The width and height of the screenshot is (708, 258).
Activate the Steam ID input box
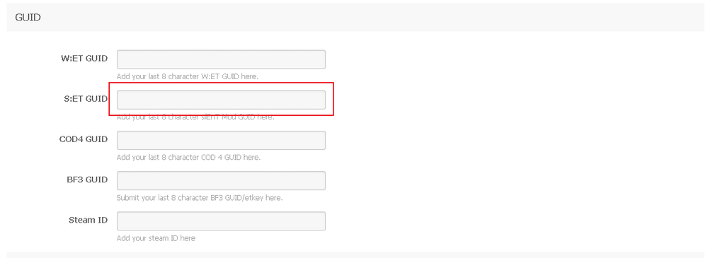(221, 221)
